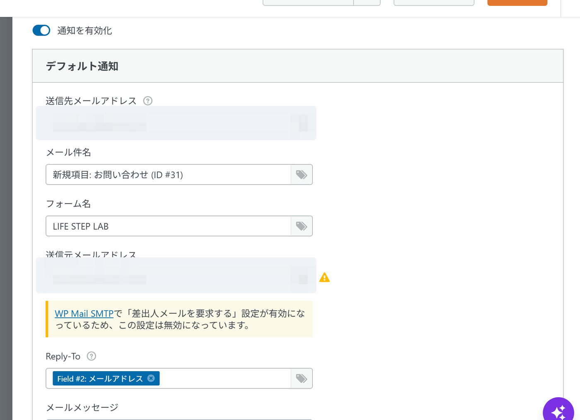
Task: Open help tooltip next to Reply-To
Action: tap(92, 356)
